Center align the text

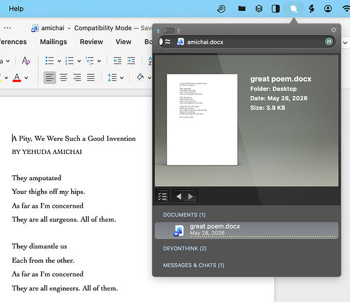click(63, 77)
